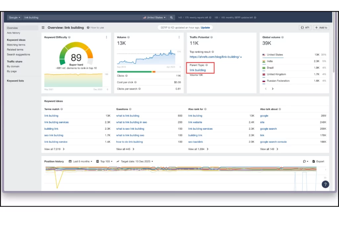Open the United States country dropdown
The width and height of the screenshot is (339, 226).
pyautogui.click(x=154, y=18)
